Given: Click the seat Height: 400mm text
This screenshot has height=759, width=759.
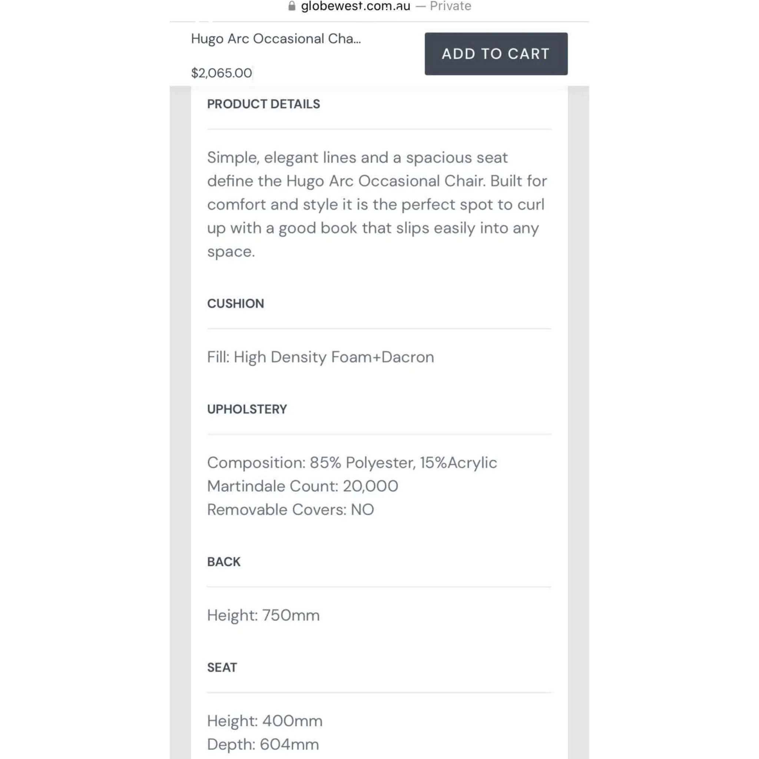Looking at the screenshot, I should pyautogui.click(x=265, y=721).
